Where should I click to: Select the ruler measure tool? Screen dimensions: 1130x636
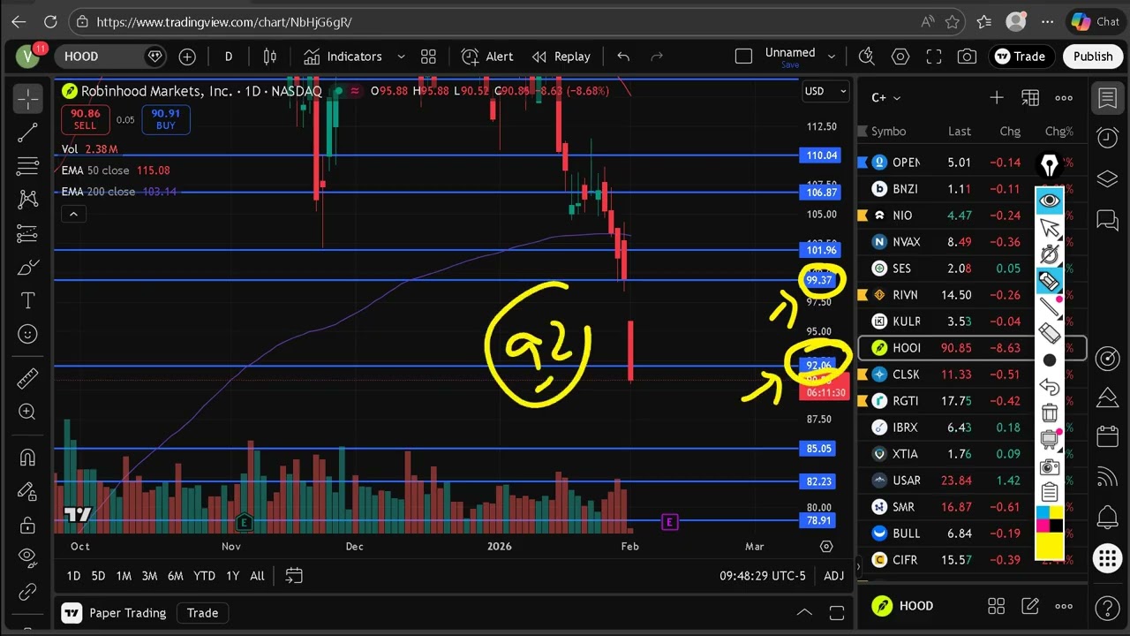[x=27, y=378]
